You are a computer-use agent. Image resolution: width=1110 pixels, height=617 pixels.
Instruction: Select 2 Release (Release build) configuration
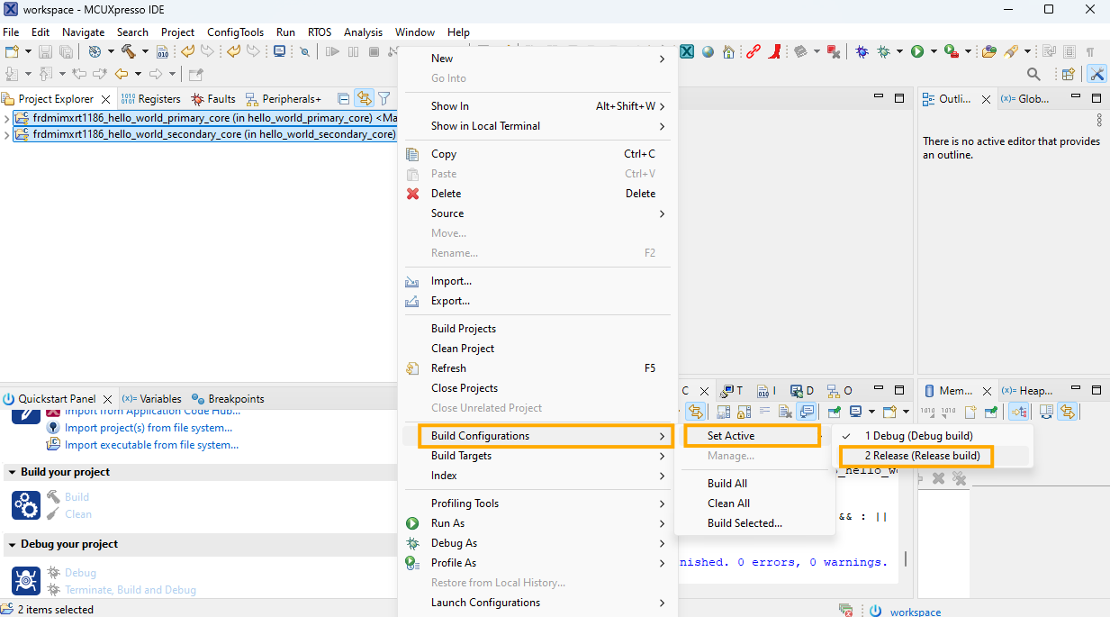[922, 456]
